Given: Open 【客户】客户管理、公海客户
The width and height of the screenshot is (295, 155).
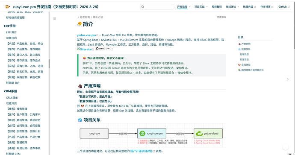Looking at the screenshot, I should point(24,114).
